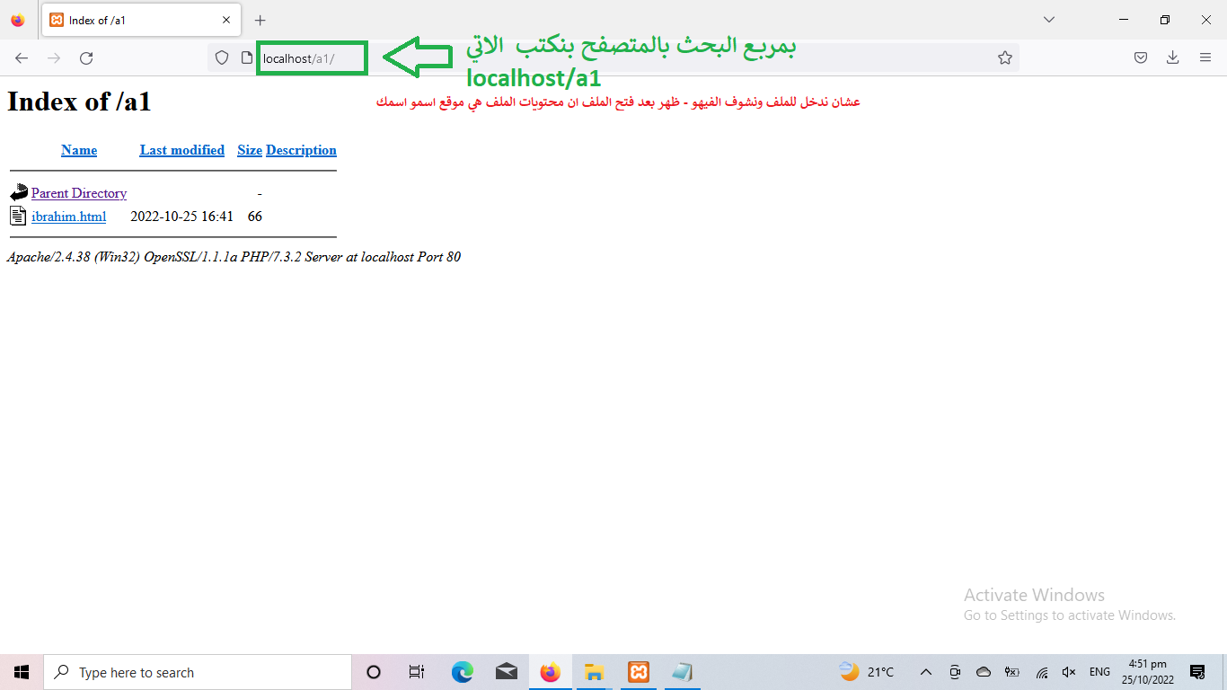Screen dimensions: 1227x690
Task: Open the list all tabs dropdown
Action: point(1048,20)
